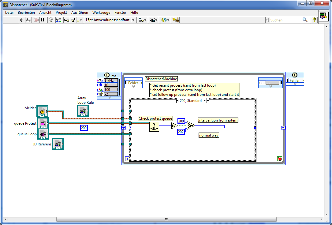Screen dimensions: 332x225
Task: Open the Projekt menu
Action: point(61,13)
